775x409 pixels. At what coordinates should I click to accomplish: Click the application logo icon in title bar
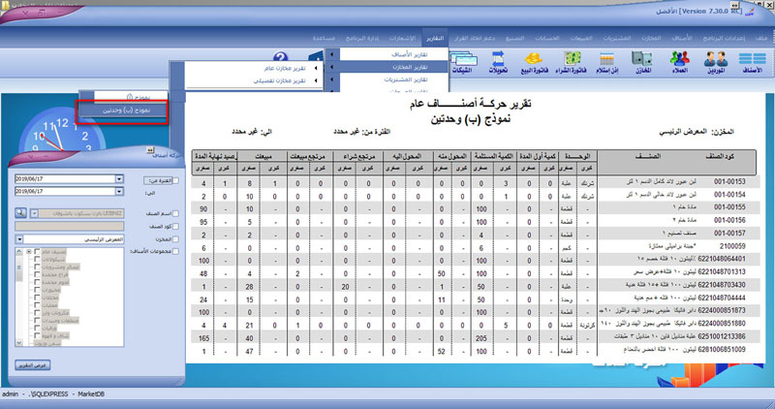point(750,11)
